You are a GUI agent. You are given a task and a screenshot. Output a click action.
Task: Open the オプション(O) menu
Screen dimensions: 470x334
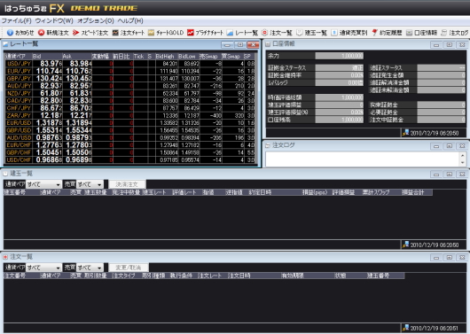[96, 20]
